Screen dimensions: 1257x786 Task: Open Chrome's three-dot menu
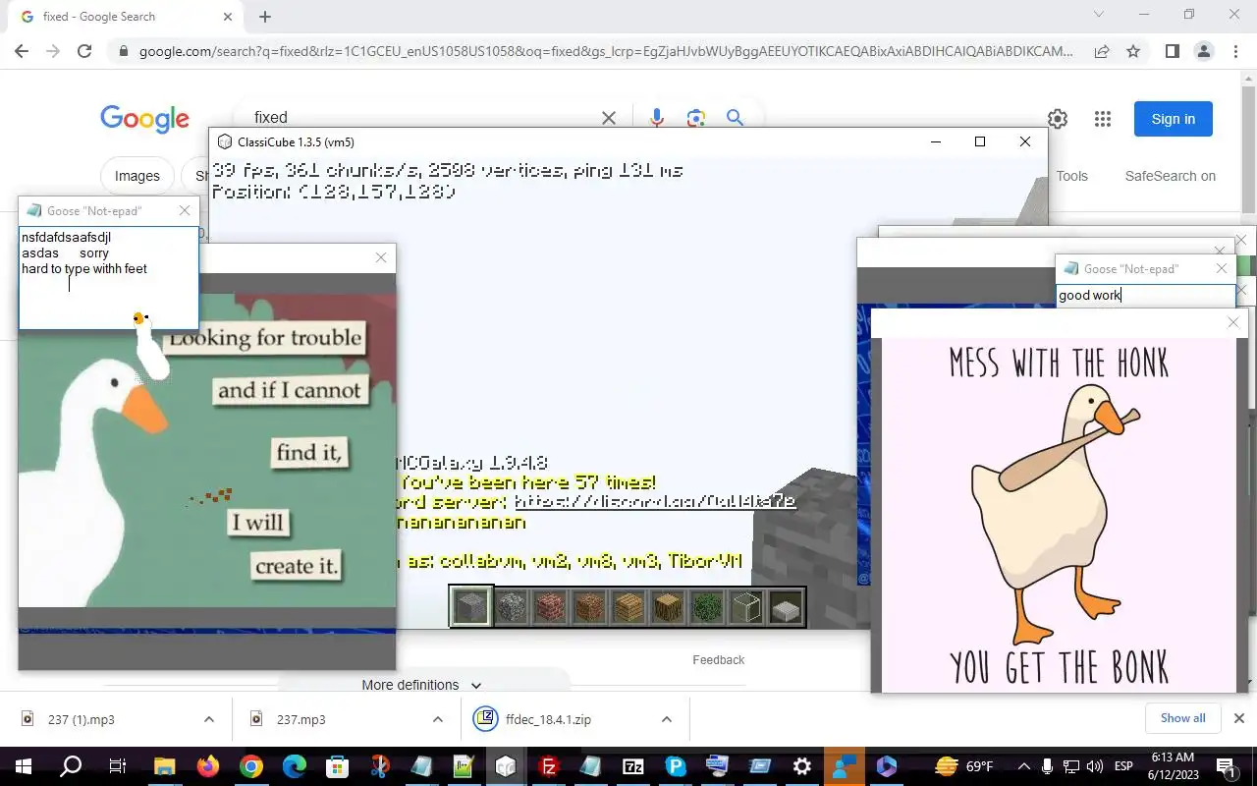1235,51
